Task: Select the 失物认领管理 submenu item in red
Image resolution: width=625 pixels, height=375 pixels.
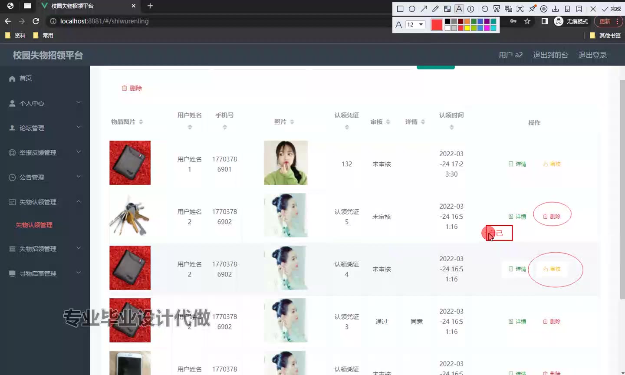Action: point(34,225)
